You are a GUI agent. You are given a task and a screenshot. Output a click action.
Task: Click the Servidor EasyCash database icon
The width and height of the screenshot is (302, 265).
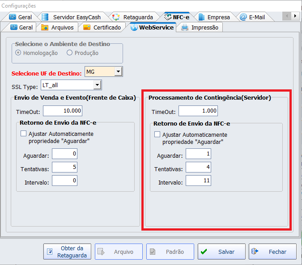click(45, 17)
